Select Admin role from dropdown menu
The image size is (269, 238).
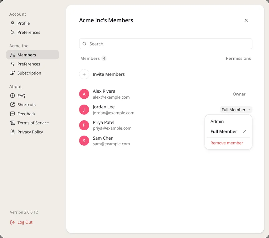[x=228, y=122]
